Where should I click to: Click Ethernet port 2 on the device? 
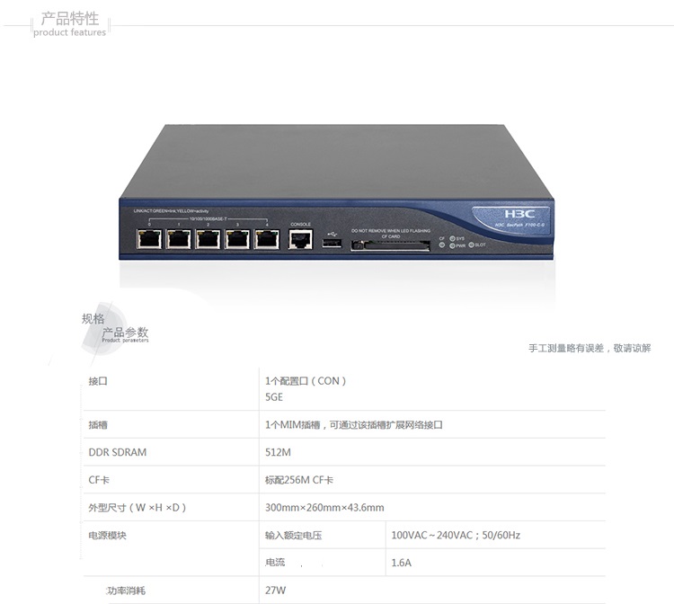point(208,239)
